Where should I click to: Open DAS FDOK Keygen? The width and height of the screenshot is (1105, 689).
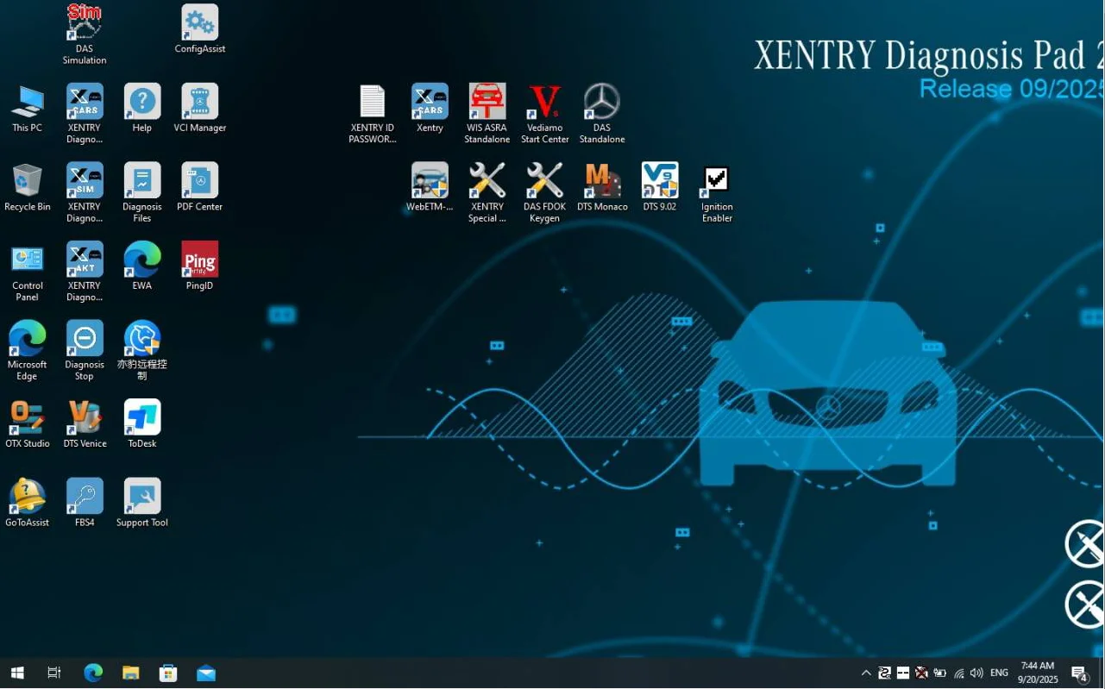coord(545,192)
